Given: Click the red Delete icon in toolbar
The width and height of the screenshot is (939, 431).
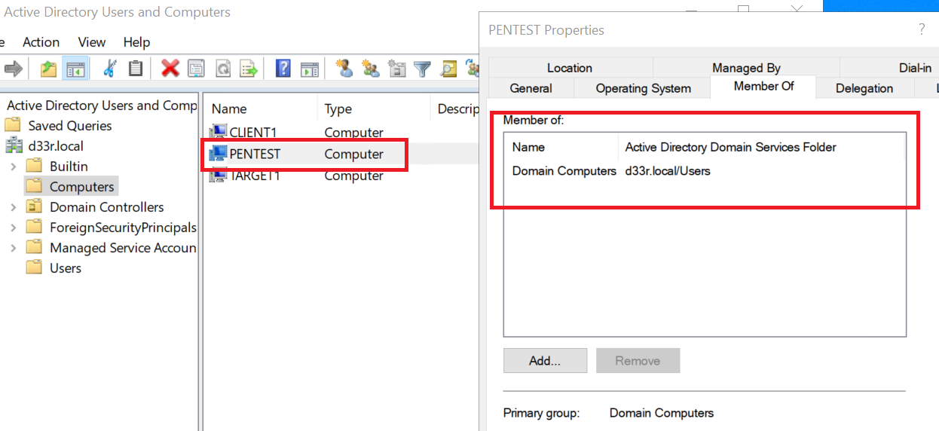Looking at the screenshot, I should pyautogui.click(x=170, y=69).
